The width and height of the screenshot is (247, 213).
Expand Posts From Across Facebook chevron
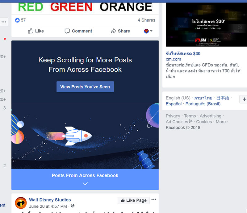pos(85,184)
